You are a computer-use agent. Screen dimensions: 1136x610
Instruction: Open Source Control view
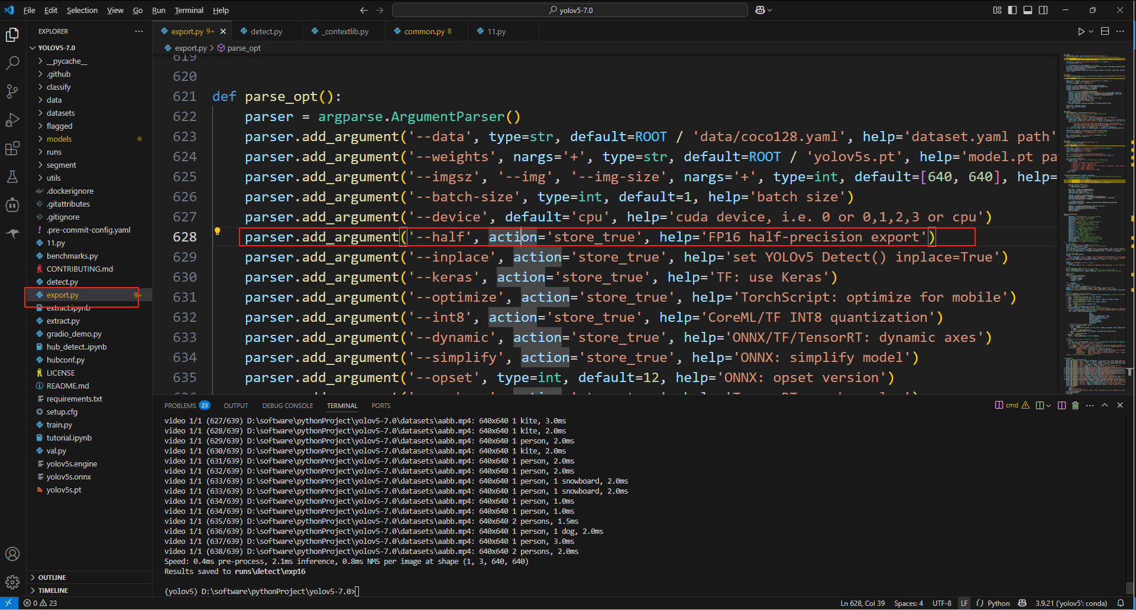12,90
